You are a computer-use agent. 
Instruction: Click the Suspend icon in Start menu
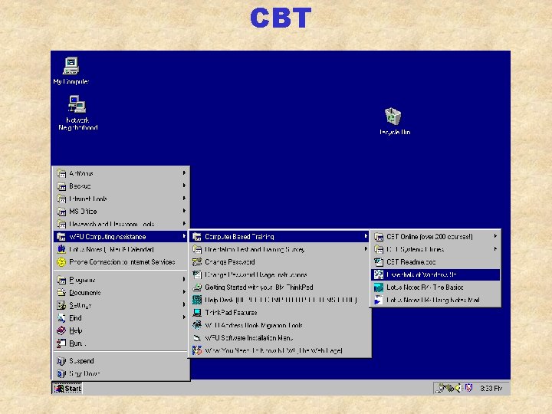click(61, 361)
